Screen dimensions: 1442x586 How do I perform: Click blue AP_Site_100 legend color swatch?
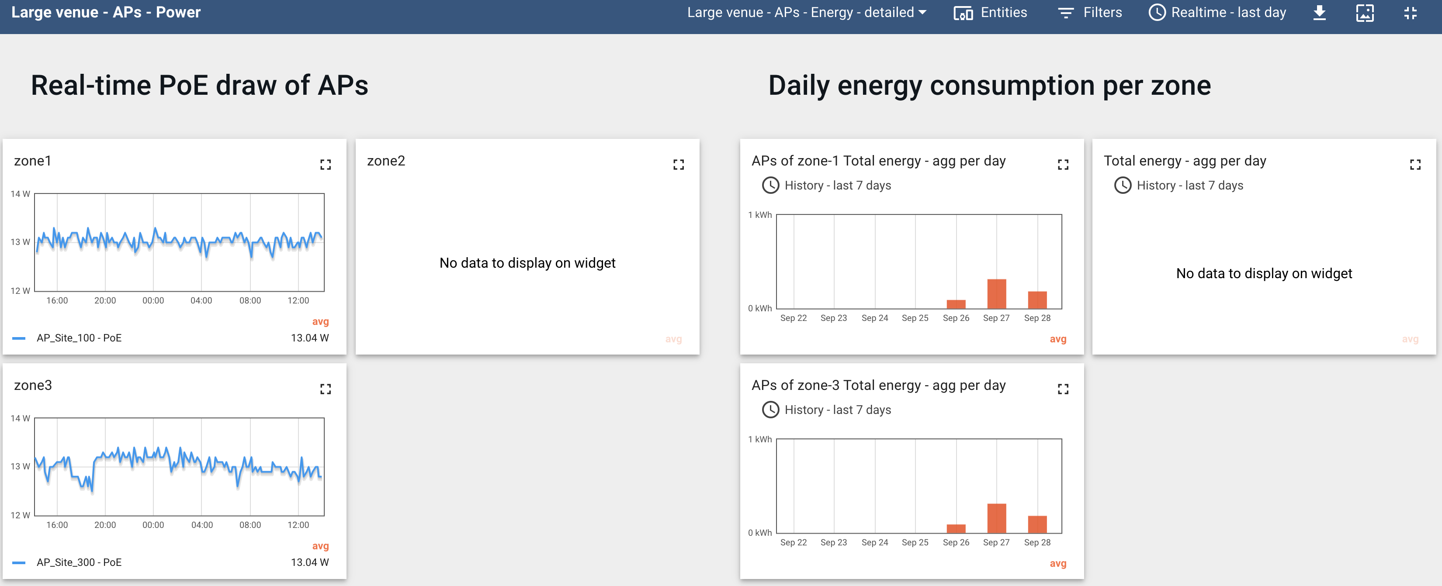pos(19,338)
